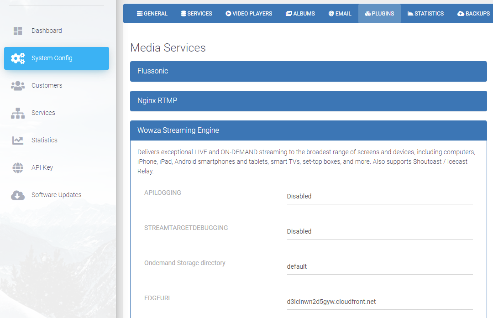Screen dimensions: 493x318
Task: Open Services in the sidebar
Action: coord(57,113)
